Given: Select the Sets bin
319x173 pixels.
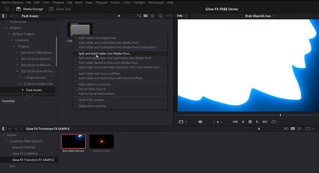Looking at the screenshot, I should (x=12, y=166).
